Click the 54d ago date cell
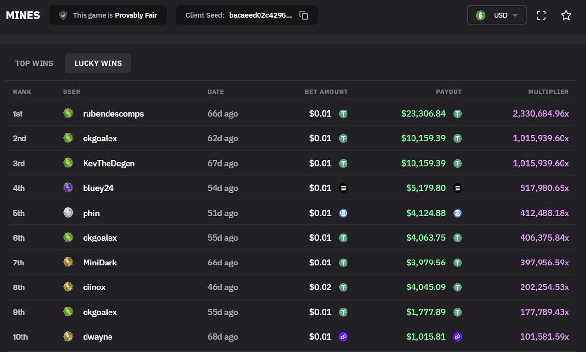Image resolution: width=586 pixels, height=352 pixels. 222,188
